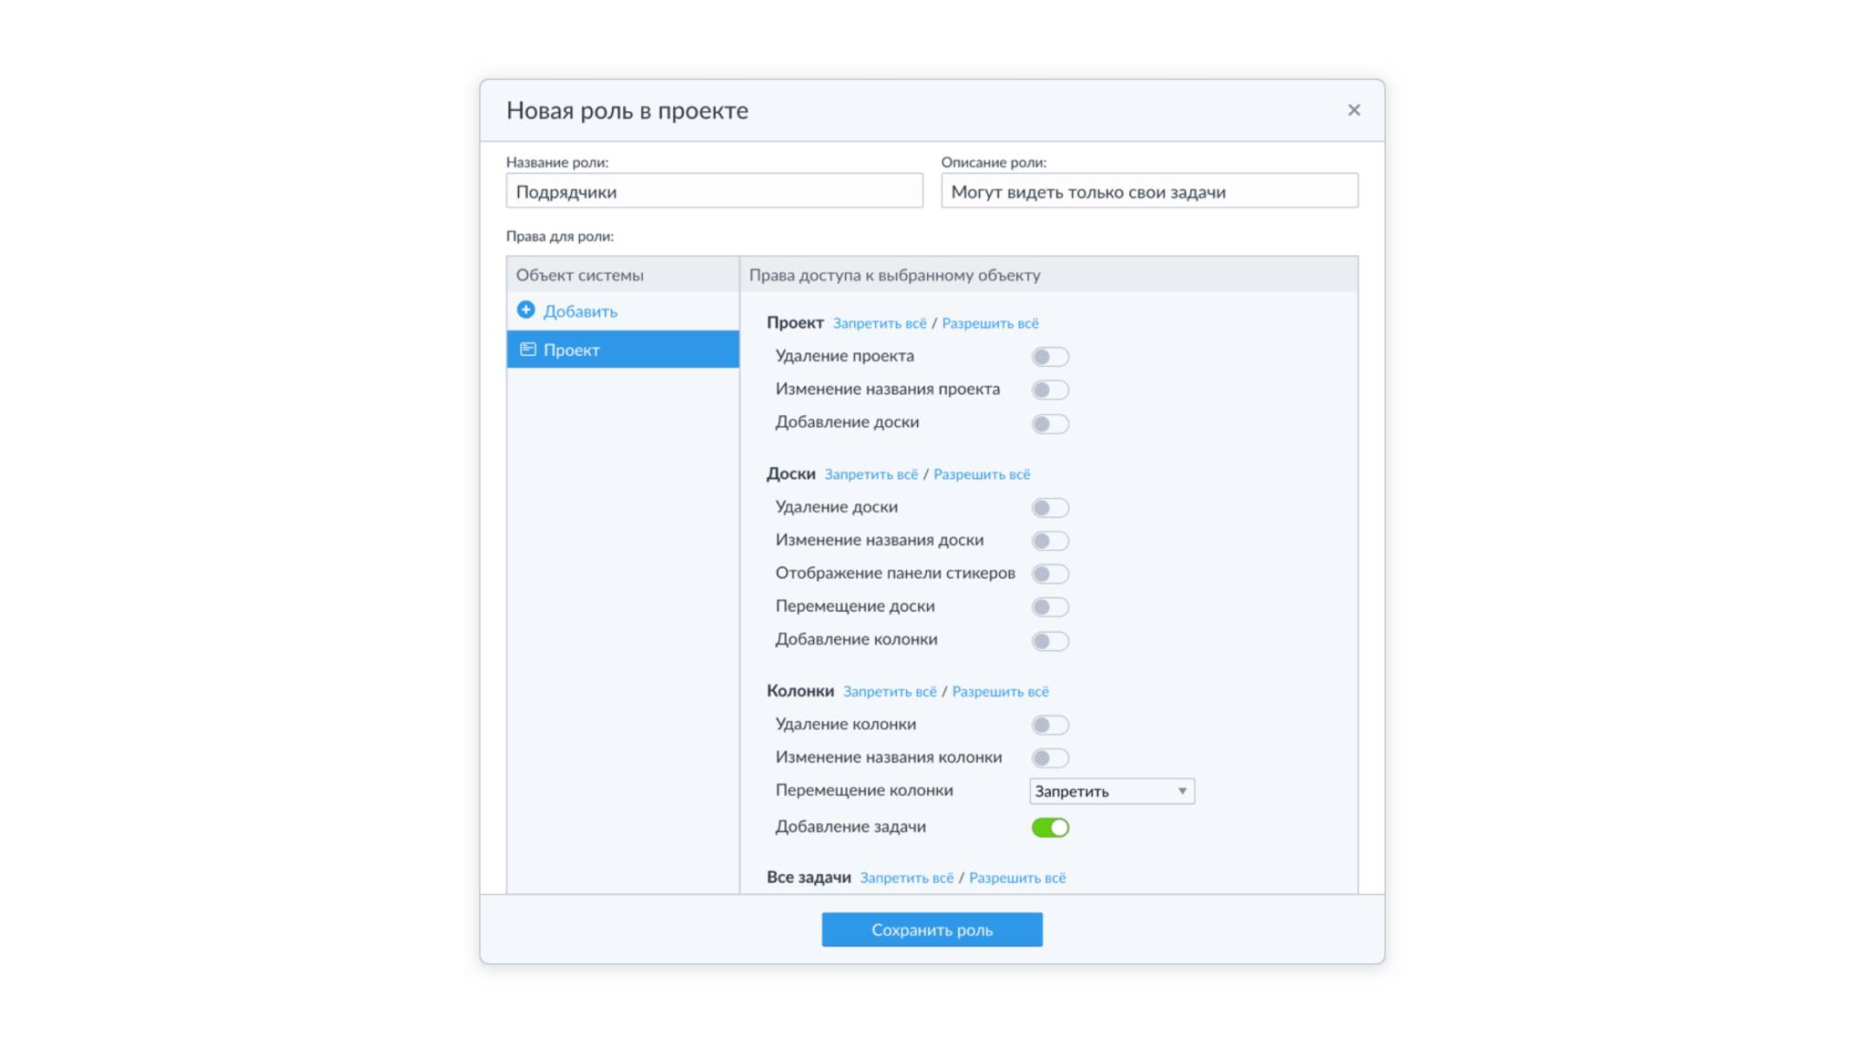Click Запретить всё for the Доски section
1865x1046 pixels.
[x=871, y=474]
